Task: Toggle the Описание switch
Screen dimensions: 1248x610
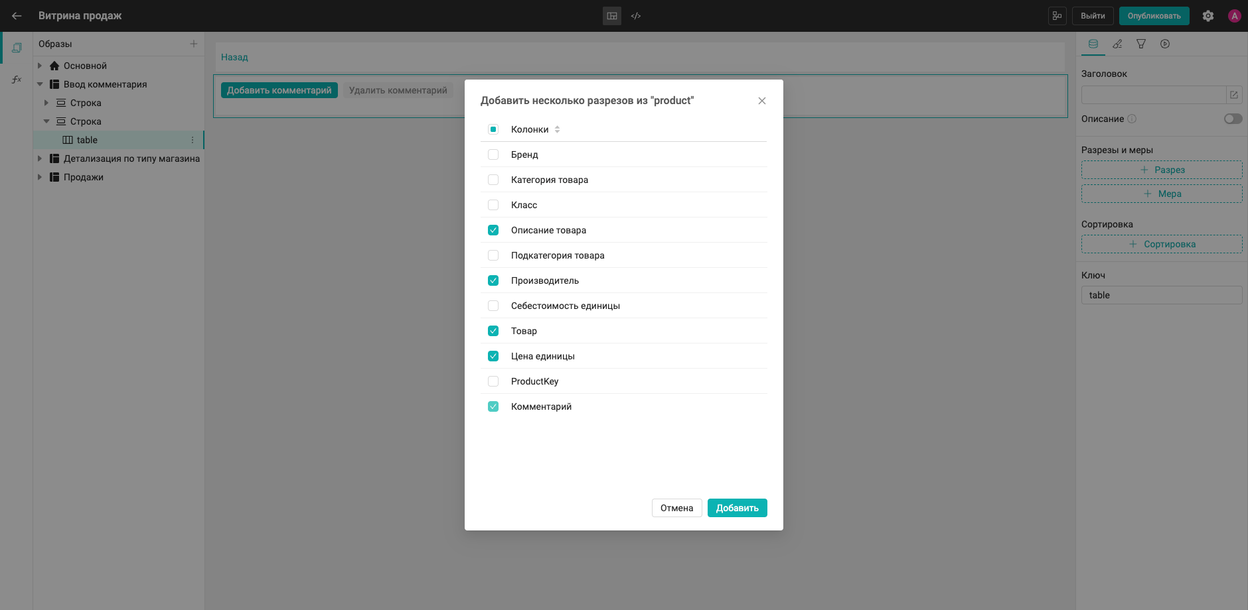Action: click(1233, 119)
